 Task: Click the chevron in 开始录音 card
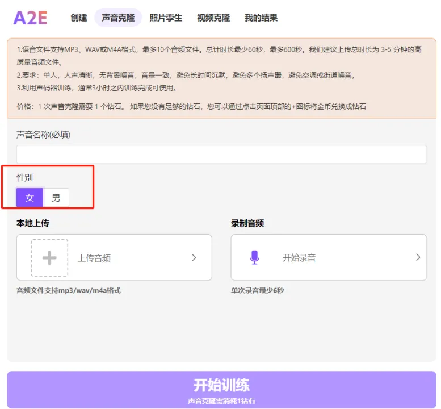(418, 257)
